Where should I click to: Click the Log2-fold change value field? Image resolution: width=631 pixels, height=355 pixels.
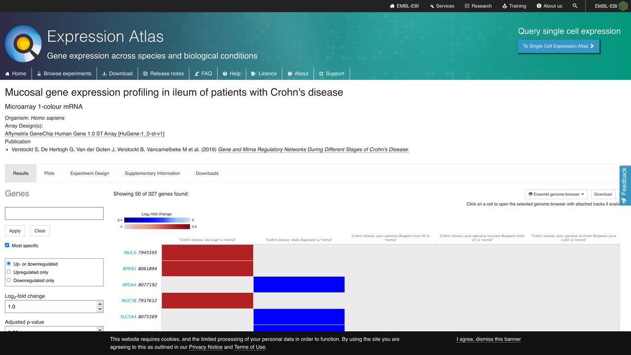[51, 307]
